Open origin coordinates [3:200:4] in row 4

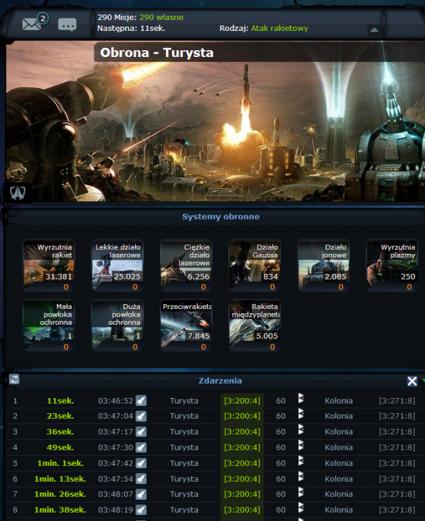pyautogui.click(x=242, y=448)
